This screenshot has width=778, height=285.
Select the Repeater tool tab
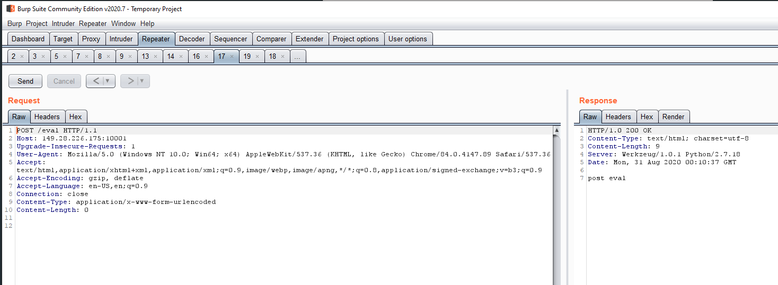[x=156, y=39]
